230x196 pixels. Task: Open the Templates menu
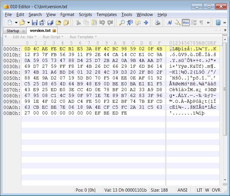point(106,15)
